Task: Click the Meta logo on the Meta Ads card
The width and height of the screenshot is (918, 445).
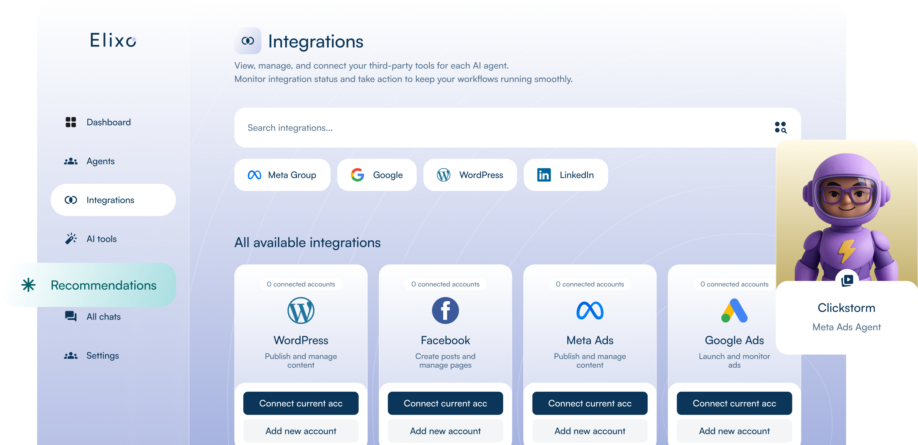Action: point(590,310)
